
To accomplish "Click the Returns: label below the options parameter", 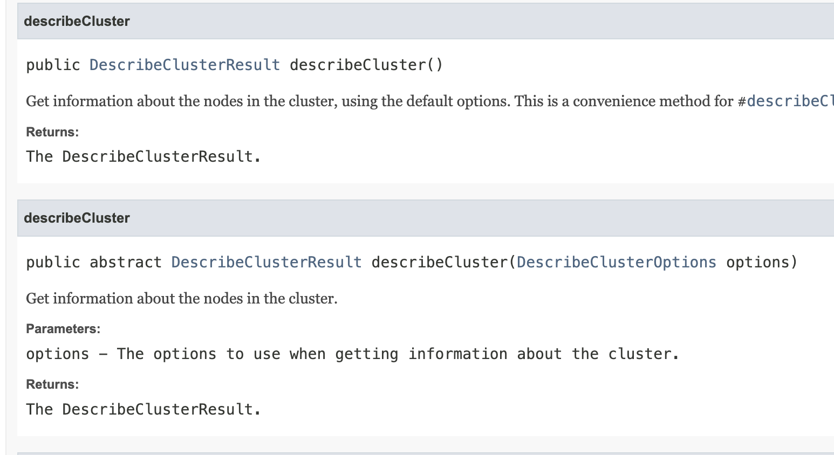I will point(52,384).
